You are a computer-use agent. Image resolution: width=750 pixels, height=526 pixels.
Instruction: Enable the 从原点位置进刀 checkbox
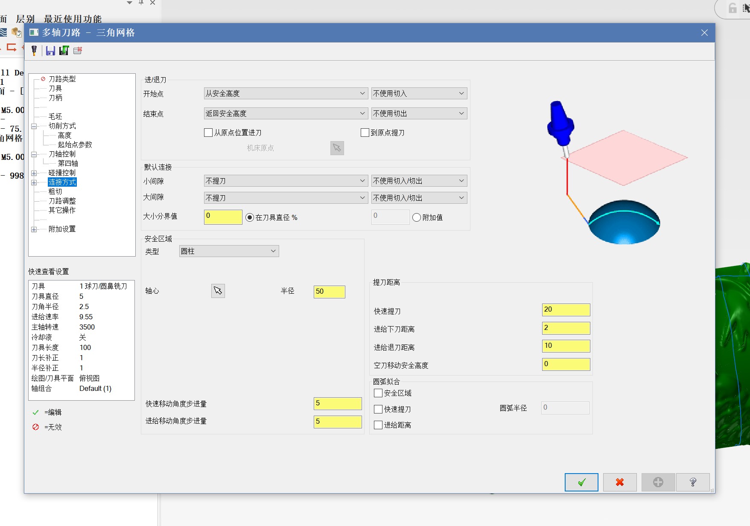[208, 133]
